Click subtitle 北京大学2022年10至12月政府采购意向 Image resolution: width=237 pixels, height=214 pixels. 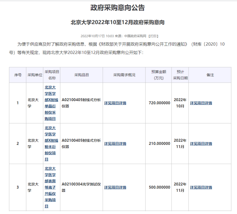click(118, 23)
